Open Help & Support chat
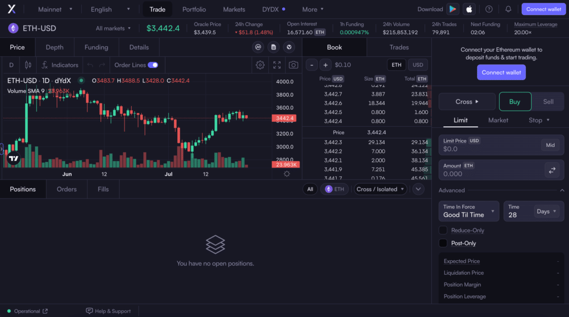The height and width of the screenshot is (317, 569). (x=108, y=311)
